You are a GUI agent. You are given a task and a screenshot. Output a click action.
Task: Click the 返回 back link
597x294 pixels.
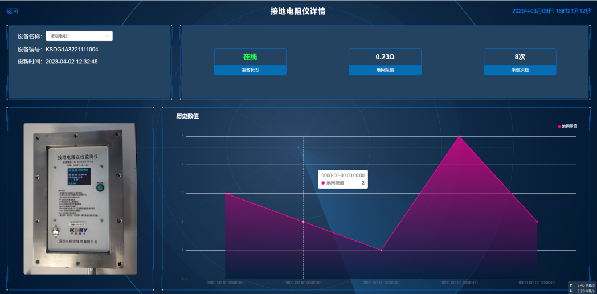[x=12, y=11]
